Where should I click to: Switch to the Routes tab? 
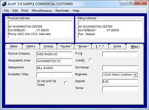tap(66, 46)
